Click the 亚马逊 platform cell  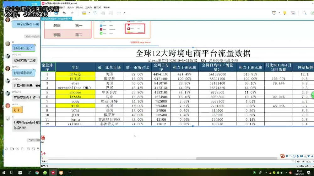click(75, 74)
